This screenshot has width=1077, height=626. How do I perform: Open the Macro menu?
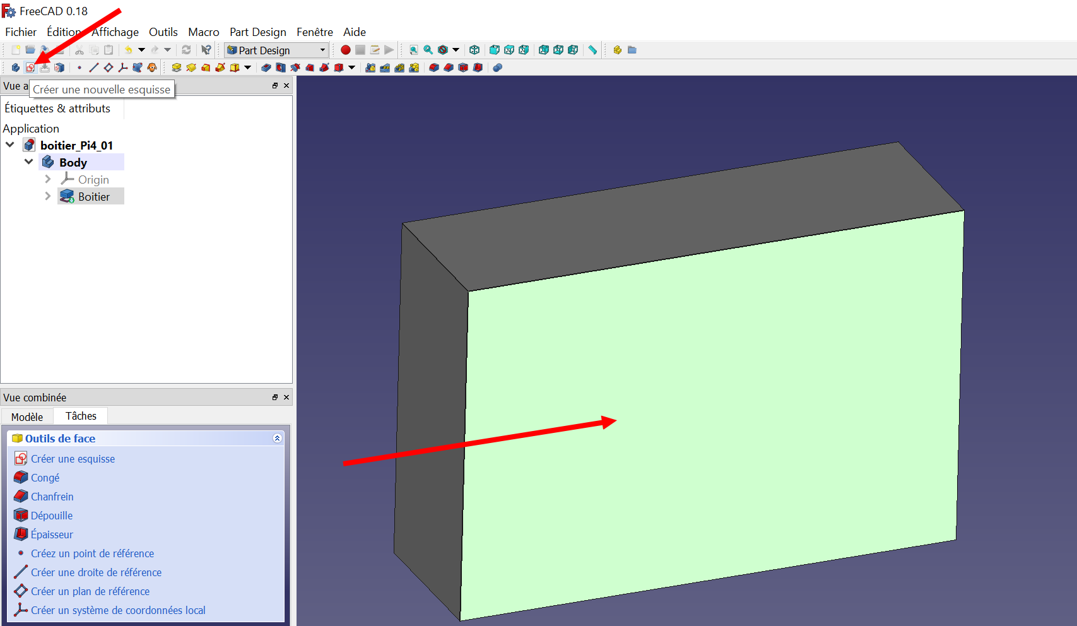204,32
